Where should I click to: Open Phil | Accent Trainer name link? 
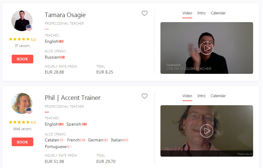73,98
